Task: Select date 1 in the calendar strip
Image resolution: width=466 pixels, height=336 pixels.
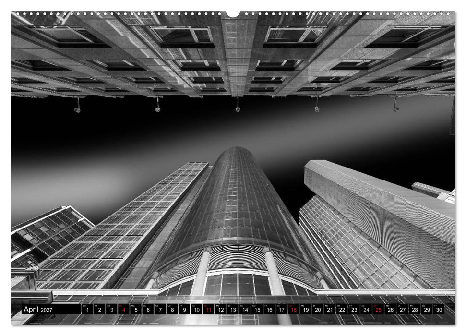Action: pyautogui.click(x=87, y=309)
